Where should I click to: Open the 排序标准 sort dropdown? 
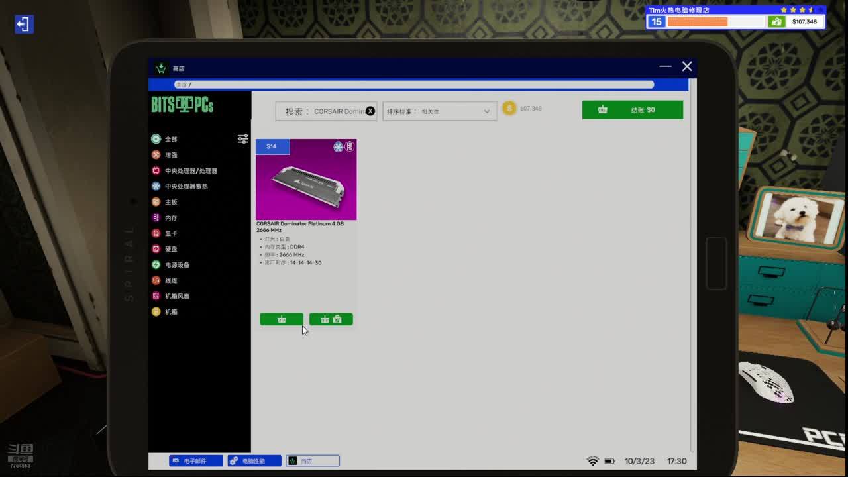(439, 111)
